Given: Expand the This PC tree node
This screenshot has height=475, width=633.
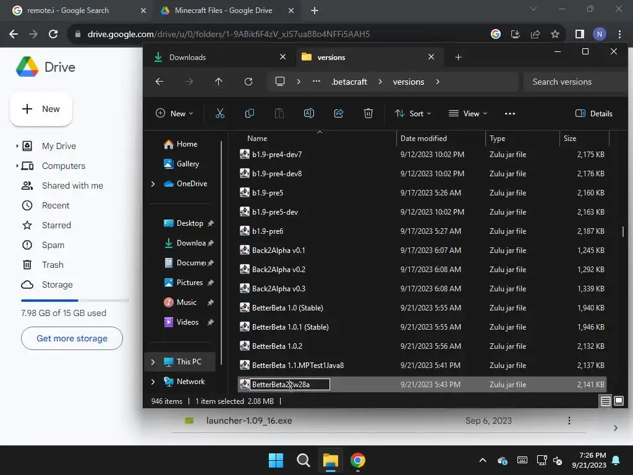Looking at the screenshot, I should click(x=153, y=362).
